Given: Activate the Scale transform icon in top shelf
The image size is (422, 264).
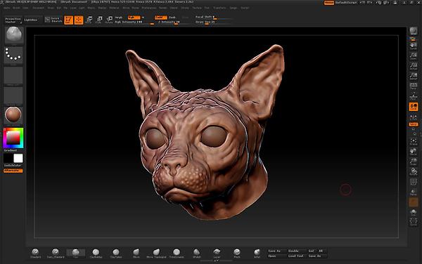Looking at the screenshot, I should (99, 20).
